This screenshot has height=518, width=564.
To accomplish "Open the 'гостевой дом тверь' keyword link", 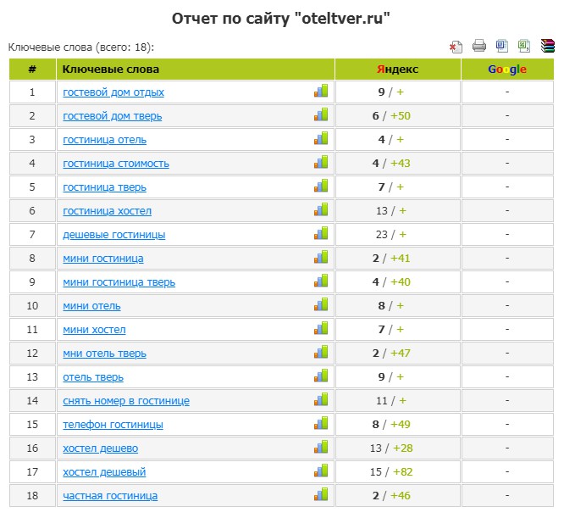I will pyautogui.click(x=113, y=116).
